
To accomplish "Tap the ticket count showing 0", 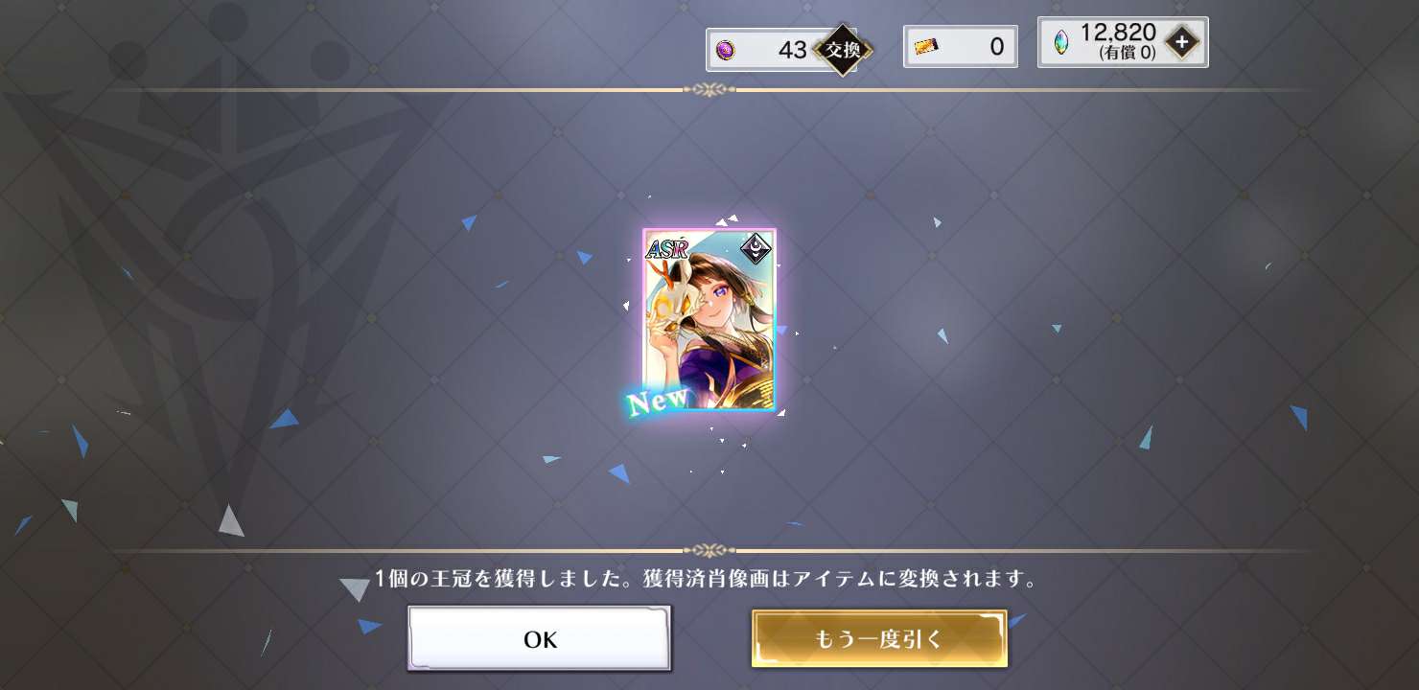I will tap(996, 46).
